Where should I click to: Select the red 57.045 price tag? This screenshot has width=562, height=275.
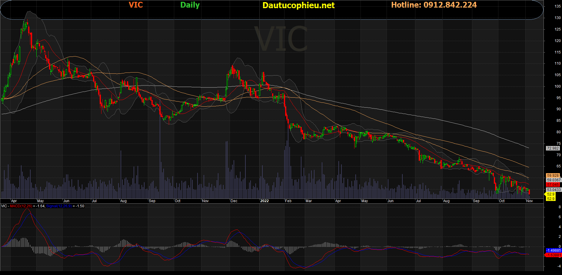[x=553, y=185]
